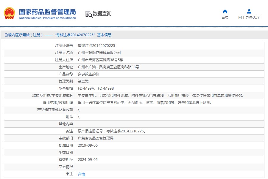The width and height of the screenshot is (268, 179).
Task: Click the 批准日期 label
Action: click(66, 145)
